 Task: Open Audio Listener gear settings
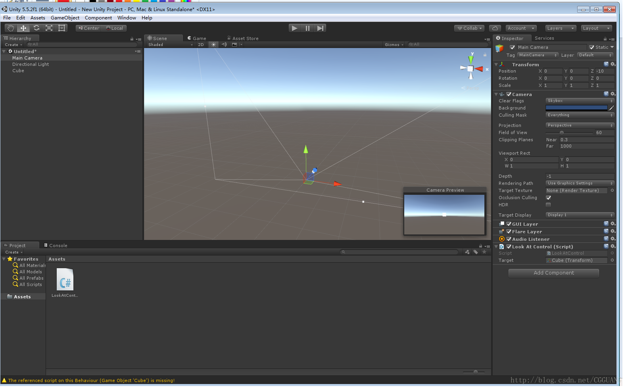[x=613, y=239]
